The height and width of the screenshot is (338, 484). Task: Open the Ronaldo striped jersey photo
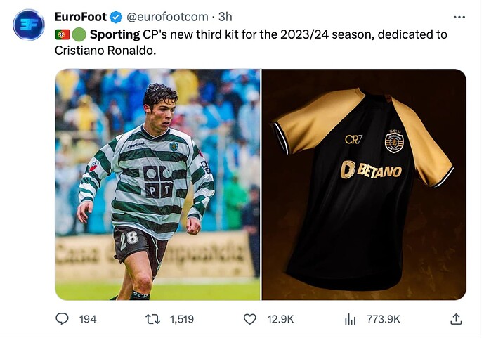[158, 184]
